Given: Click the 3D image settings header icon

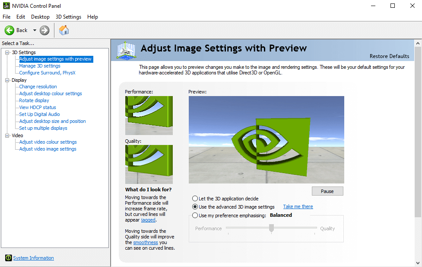Looking at the screenshot, I should [x=126, y=50].
